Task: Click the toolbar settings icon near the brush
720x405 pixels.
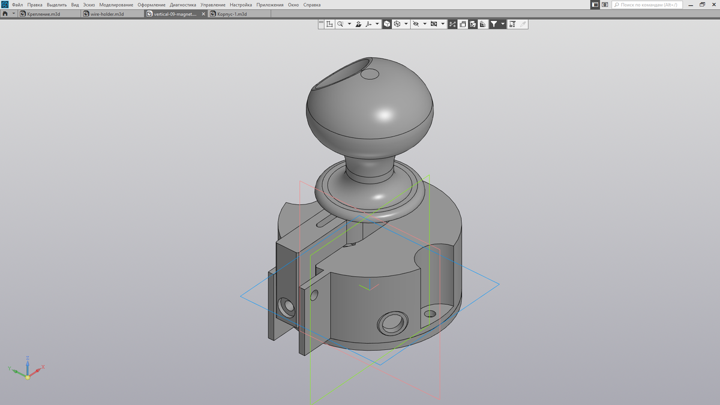Action: 512,24
